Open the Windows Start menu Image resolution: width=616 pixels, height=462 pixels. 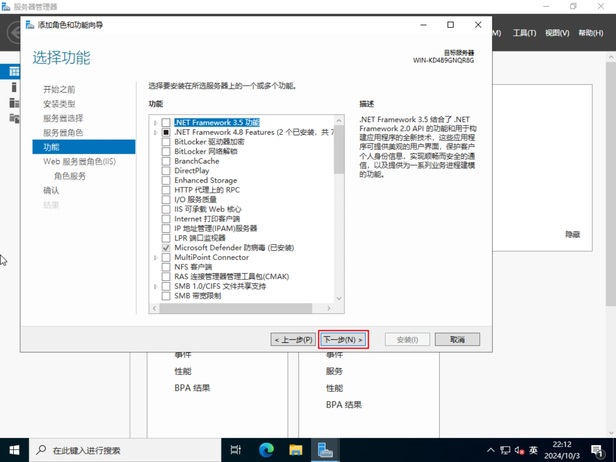(x=14, y=450)
